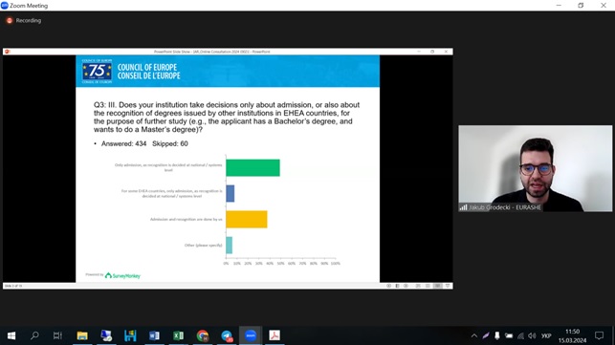Click the Task View icon
Image resolution: width=615 pixels, height=345 pixels.
point(57,335)
